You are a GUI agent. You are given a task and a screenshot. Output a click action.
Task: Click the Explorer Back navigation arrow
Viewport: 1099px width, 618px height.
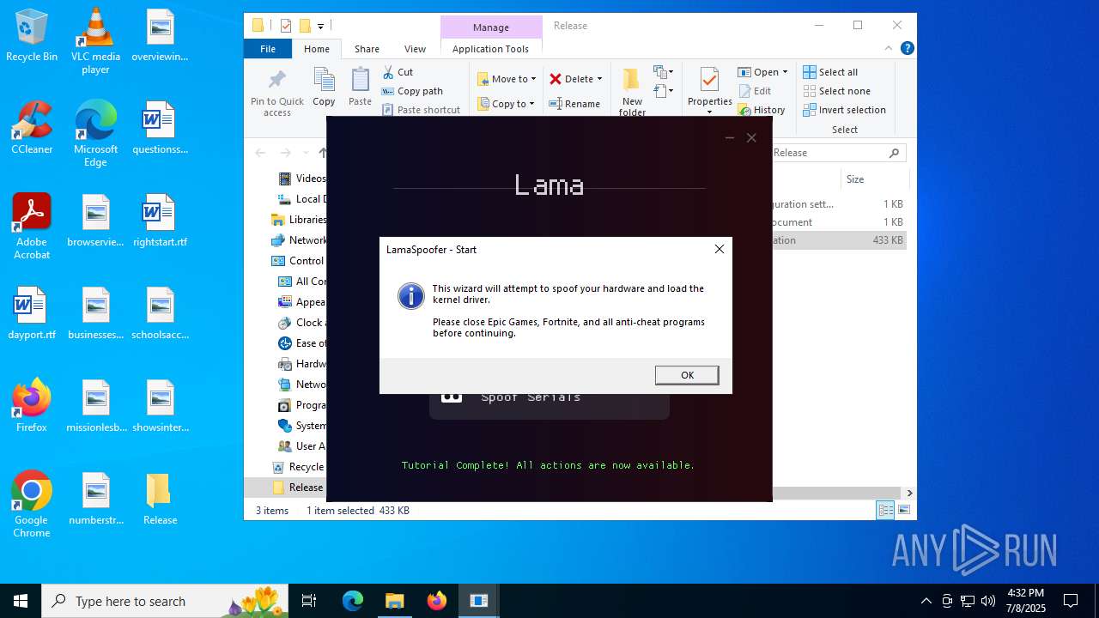pos(260,153)
